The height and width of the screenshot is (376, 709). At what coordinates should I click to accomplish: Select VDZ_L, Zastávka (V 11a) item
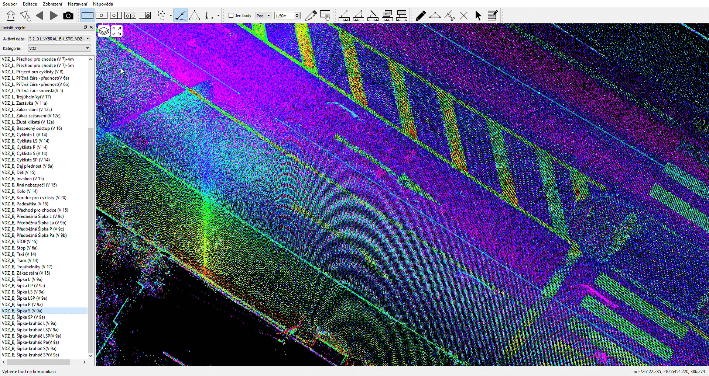click(x=25, y=103)
